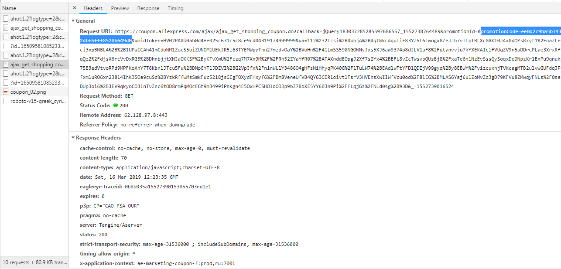Click the 10 requests status bar summary
The image size is (561, 269).
tap(16, 262)
